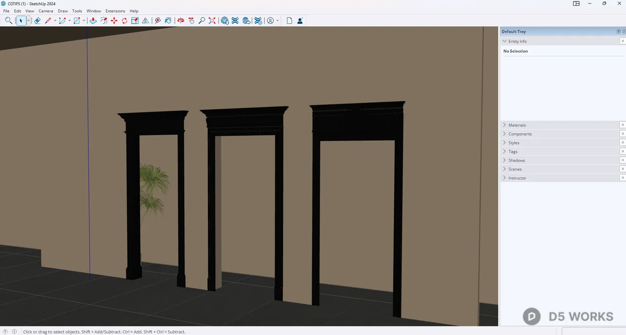This screenshot has width=626, height=335.
Task: Open the View menu
Action: coord(30,11)
